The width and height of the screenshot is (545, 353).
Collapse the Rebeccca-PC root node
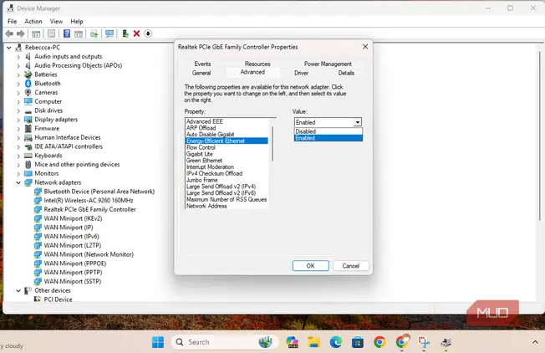click(9, 48)
